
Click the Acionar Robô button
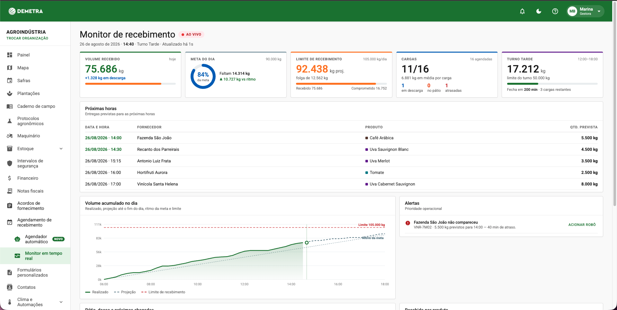coord(582,225)
